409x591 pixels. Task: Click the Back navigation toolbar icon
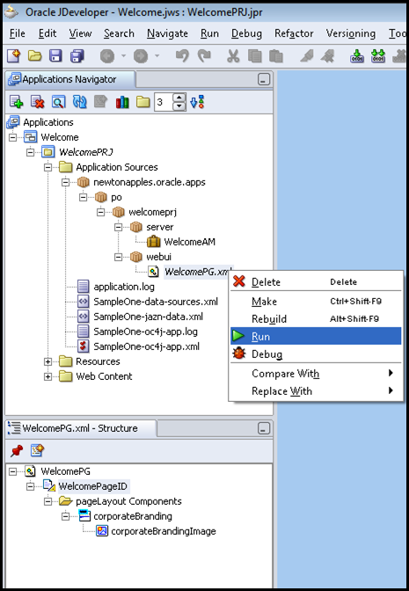pos(107,56)
